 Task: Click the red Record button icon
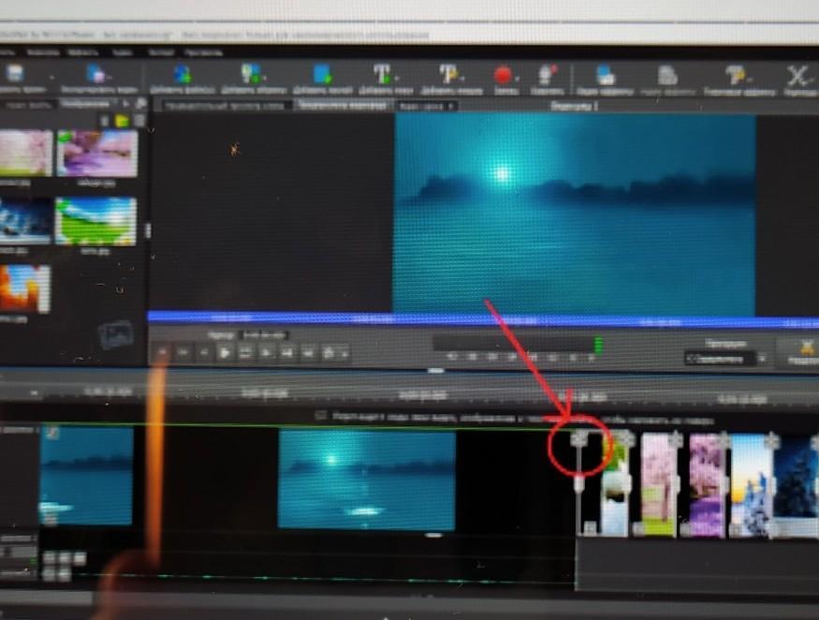click(503, 75)
